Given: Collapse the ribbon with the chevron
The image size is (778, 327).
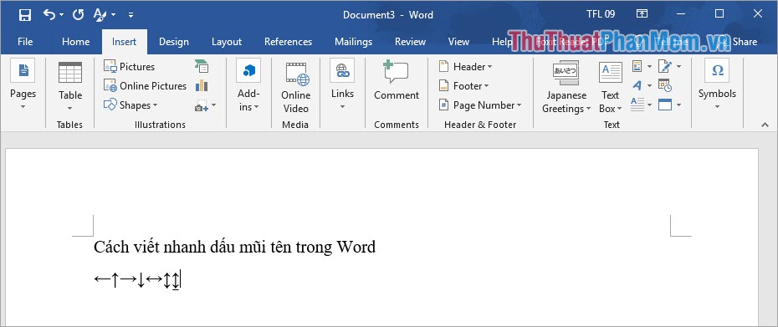Looking at the screenshot, I should coord(765,125).
